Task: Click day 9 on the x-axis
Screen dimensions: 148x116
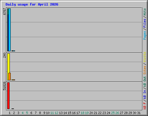Action: [44, 113]
